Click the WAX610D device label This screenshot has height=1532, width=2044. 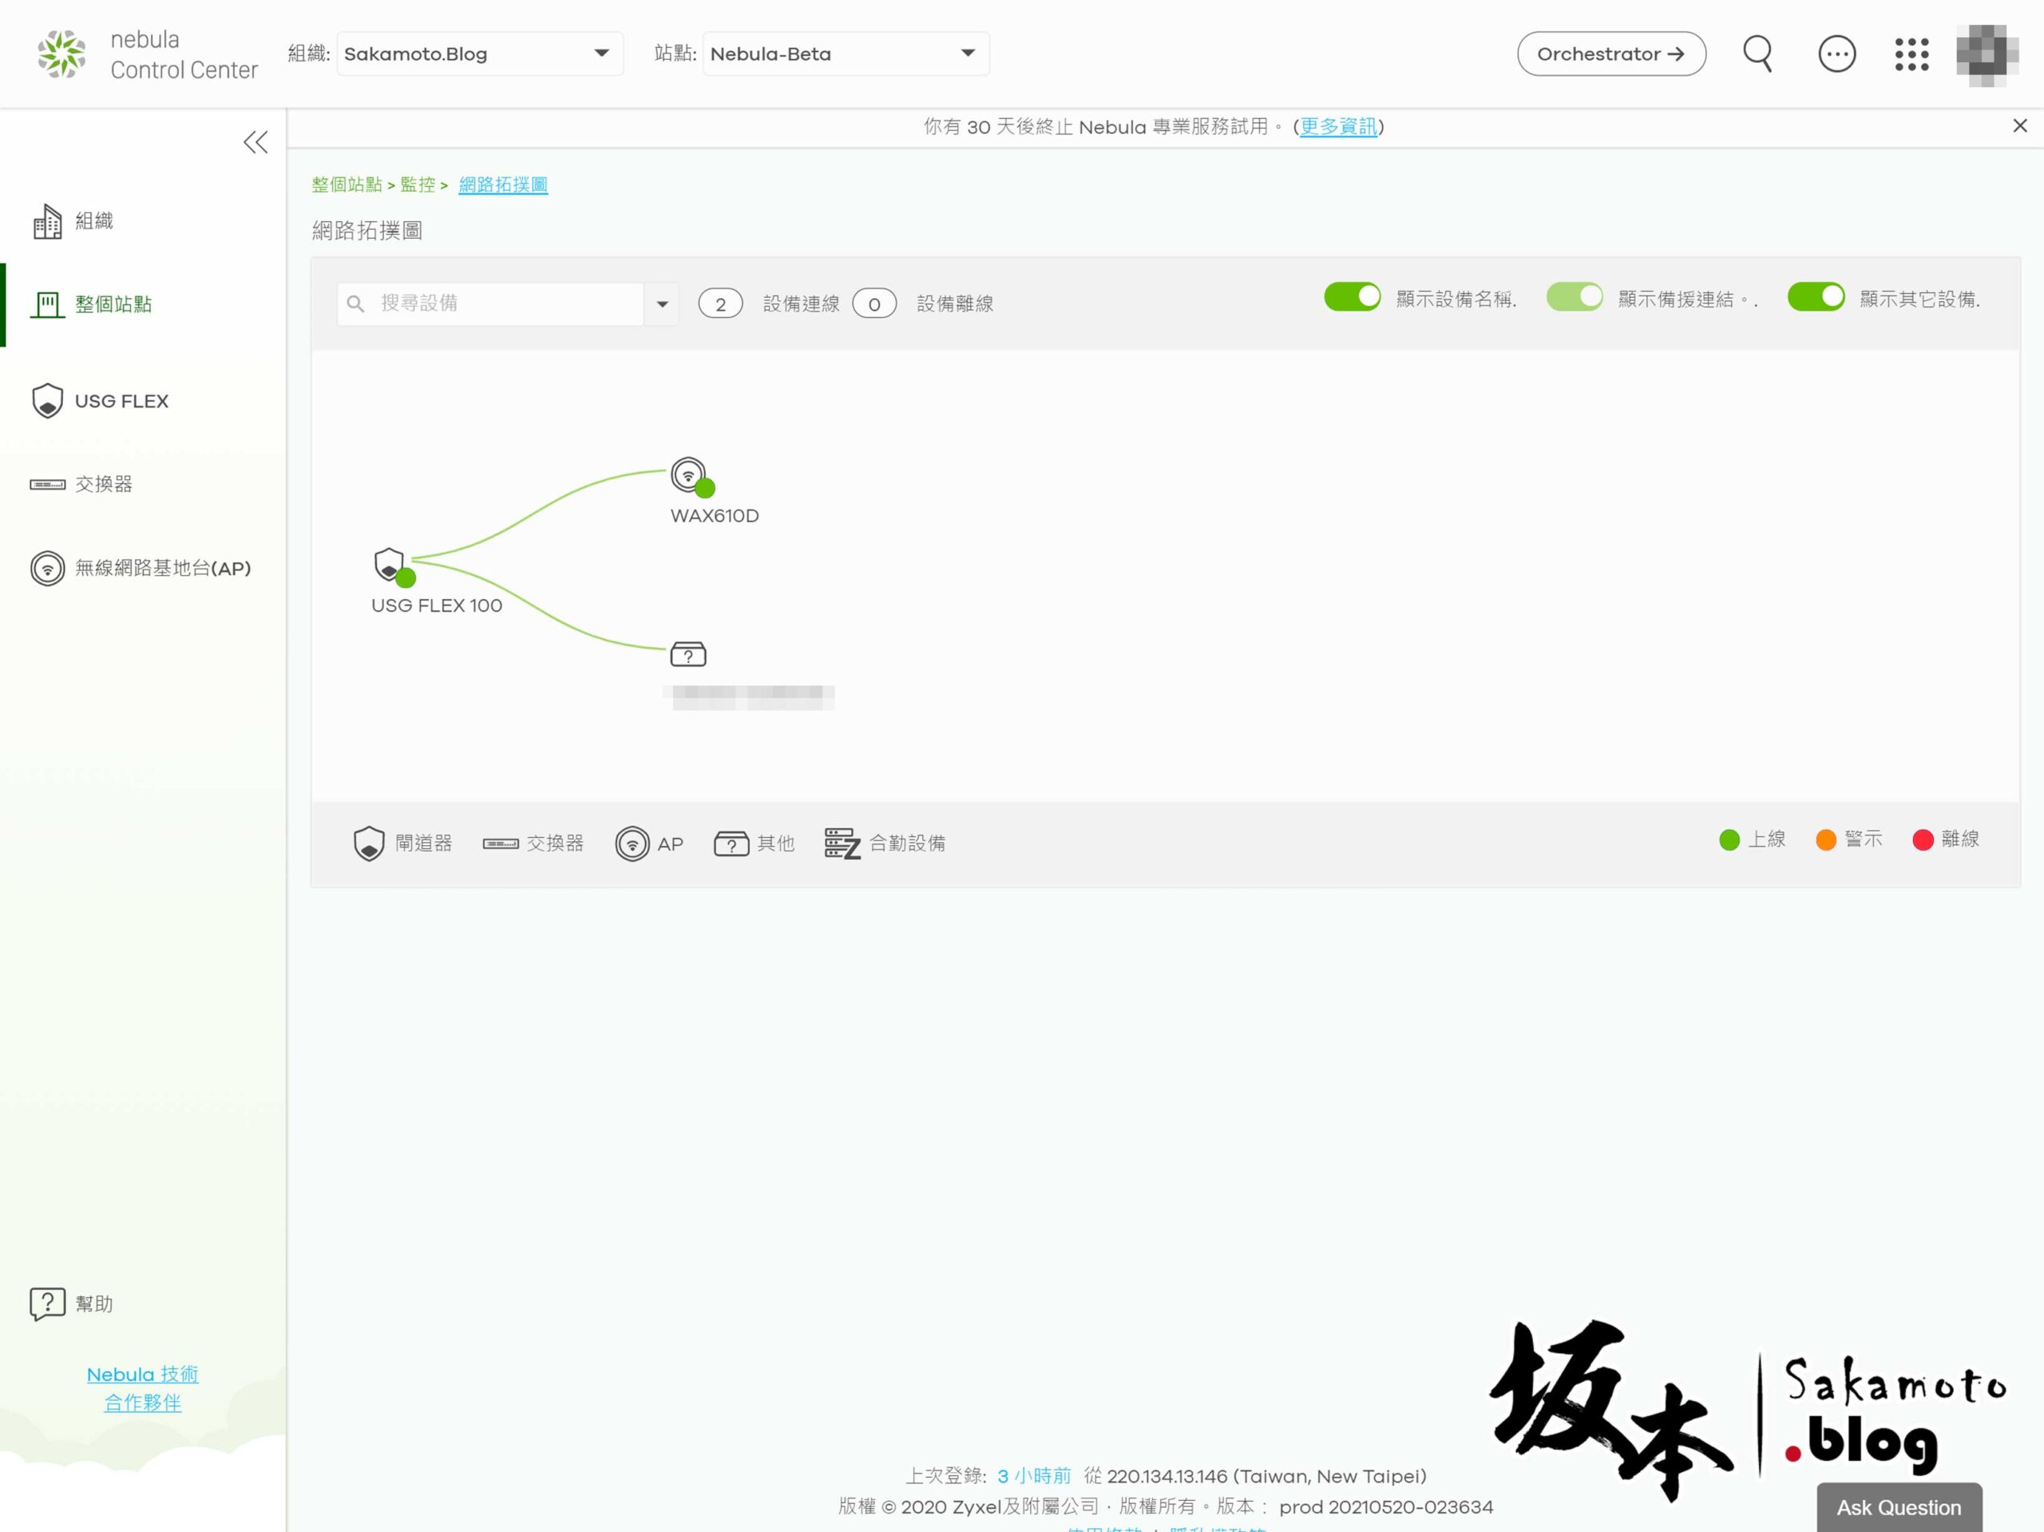(x=715, y=516)
